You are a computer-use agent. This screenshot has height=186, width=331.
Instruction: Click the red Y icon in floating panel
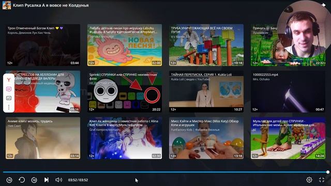(9, 80)
